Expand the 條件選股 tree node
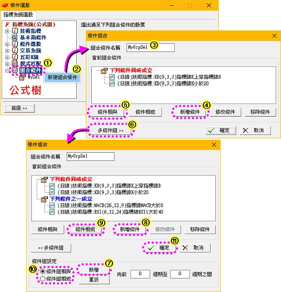Viewport: 281px width, 292px height. coord(7,44)
